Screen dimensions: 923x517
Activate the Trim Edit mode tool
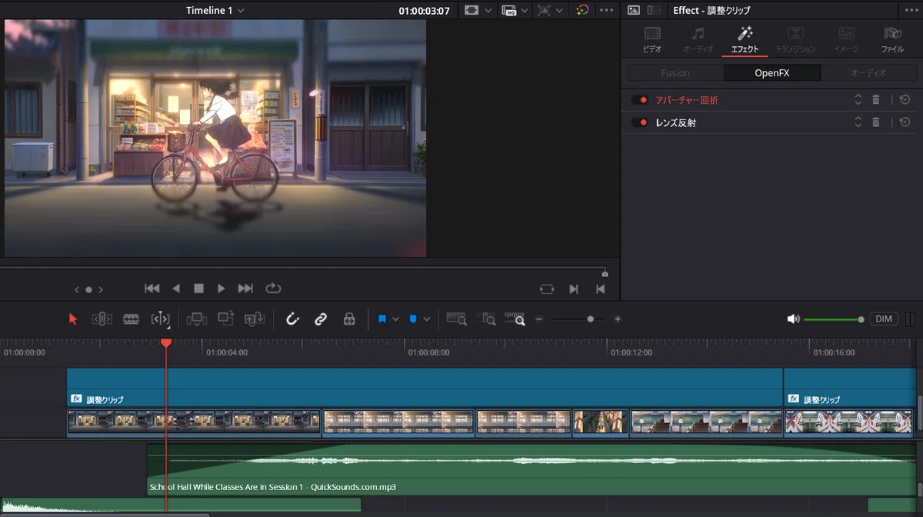click(x=102, y=319)
